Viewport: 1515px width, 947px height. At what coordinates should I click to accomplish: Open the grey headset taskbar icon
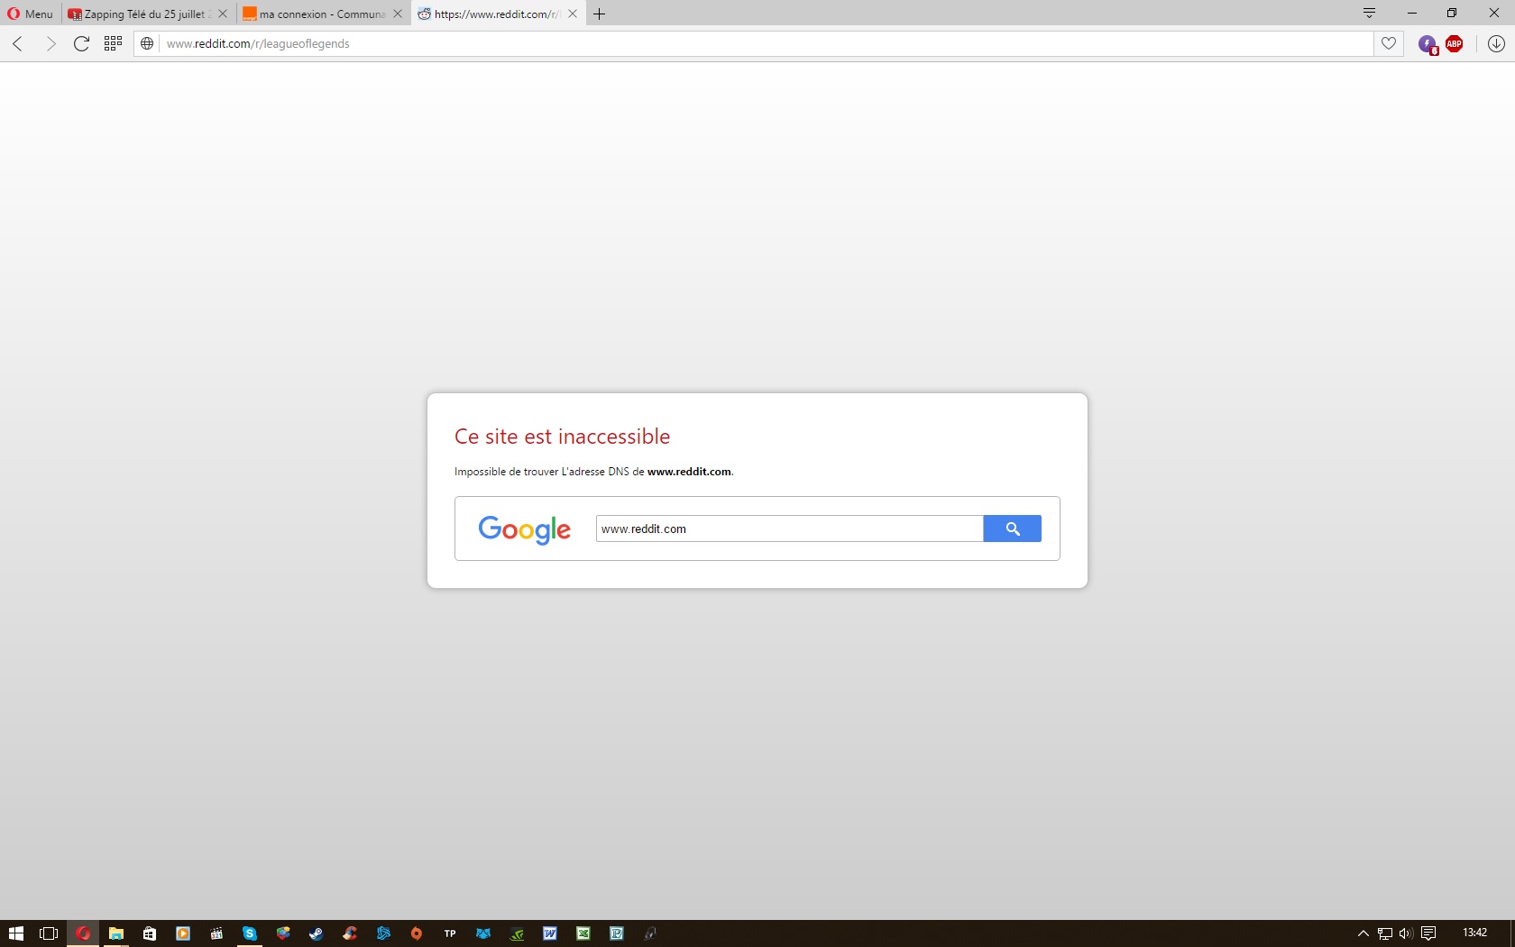coord(650,933)
